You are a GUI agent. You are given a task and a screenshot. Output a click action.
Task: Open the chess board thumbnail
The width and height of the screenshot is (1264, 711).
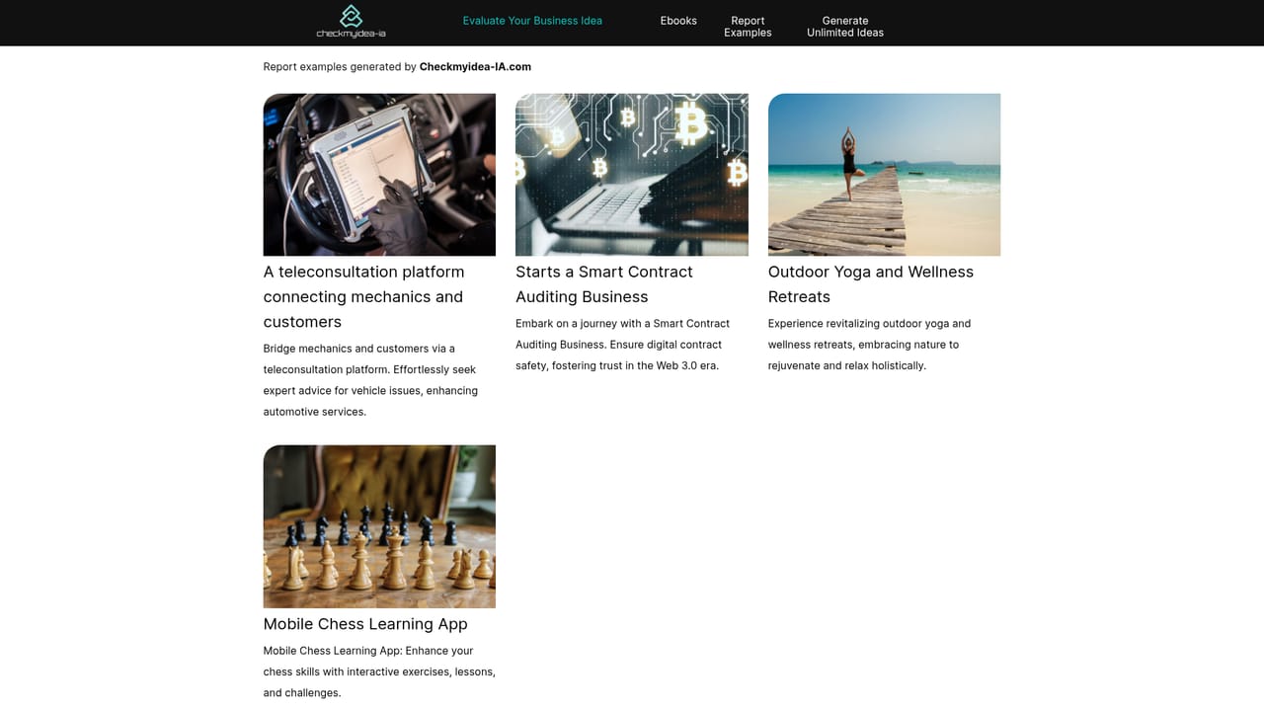pos(379,526)
